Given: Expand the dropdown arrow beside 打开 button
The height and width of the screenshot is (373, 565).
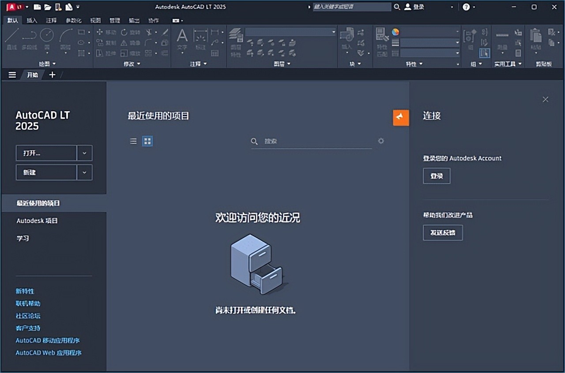Looking at the screenshot, I should tap(84, 153).
